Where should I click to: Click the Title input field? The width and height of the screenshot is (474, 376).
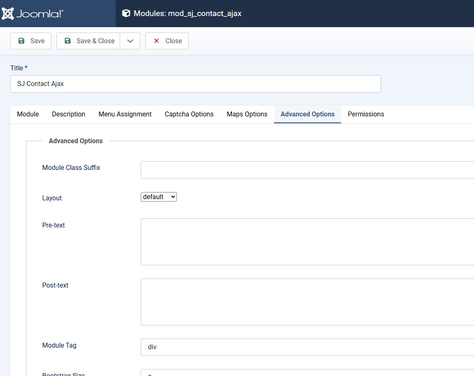(x=195, y=84)
